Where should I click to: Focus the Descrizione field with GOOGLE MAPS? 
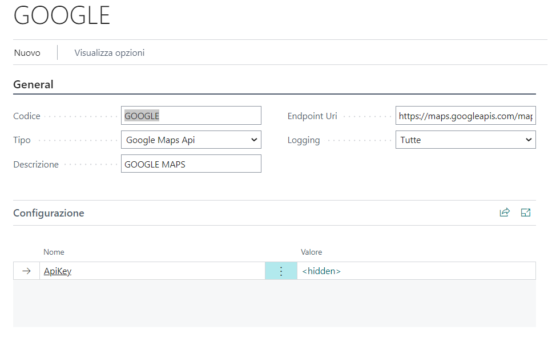[x=191, y=164]
